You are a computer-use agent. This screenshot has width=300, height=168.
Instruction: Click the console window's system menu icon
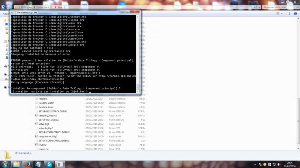coord(12,12)
